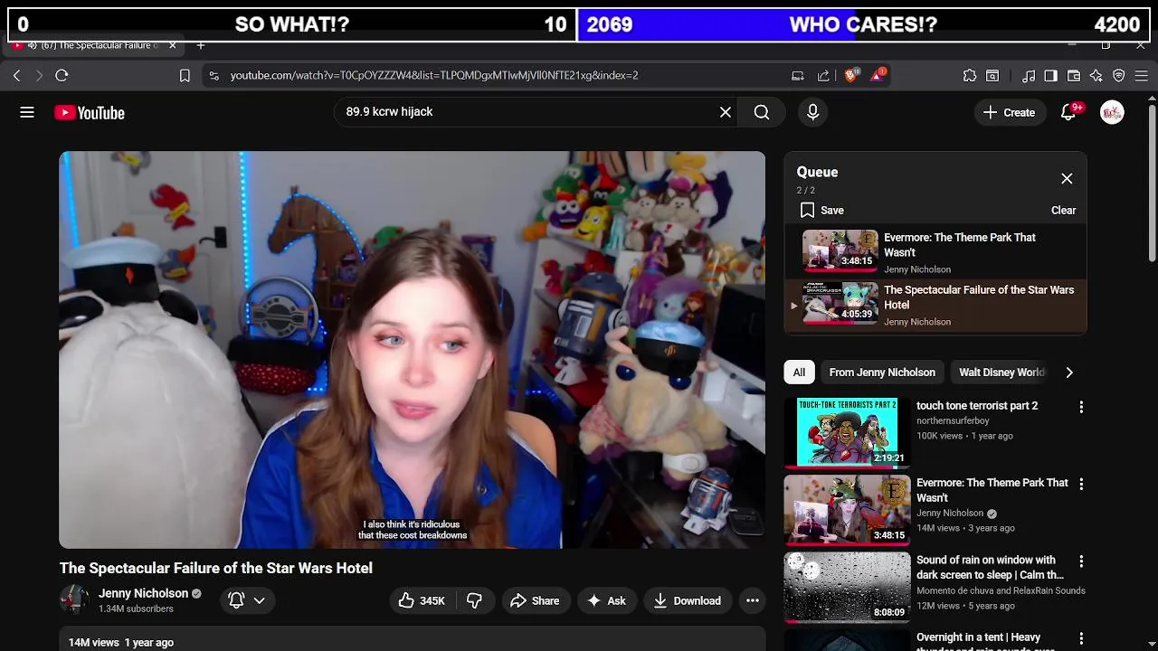1158x651 pixels.
Task: Open browser extensions puzzle icon
Action: click(x=970, y=76)
